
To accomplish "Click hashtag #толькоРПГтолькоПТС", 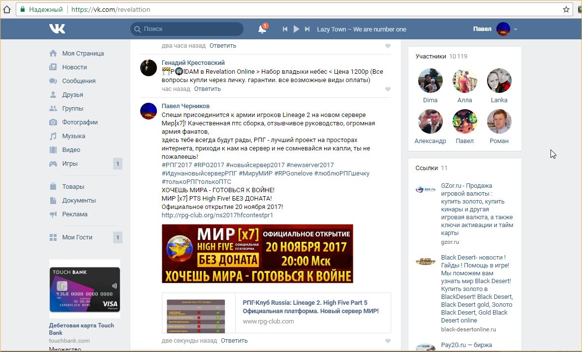I will pyautogui.click(x=196, y=182).
